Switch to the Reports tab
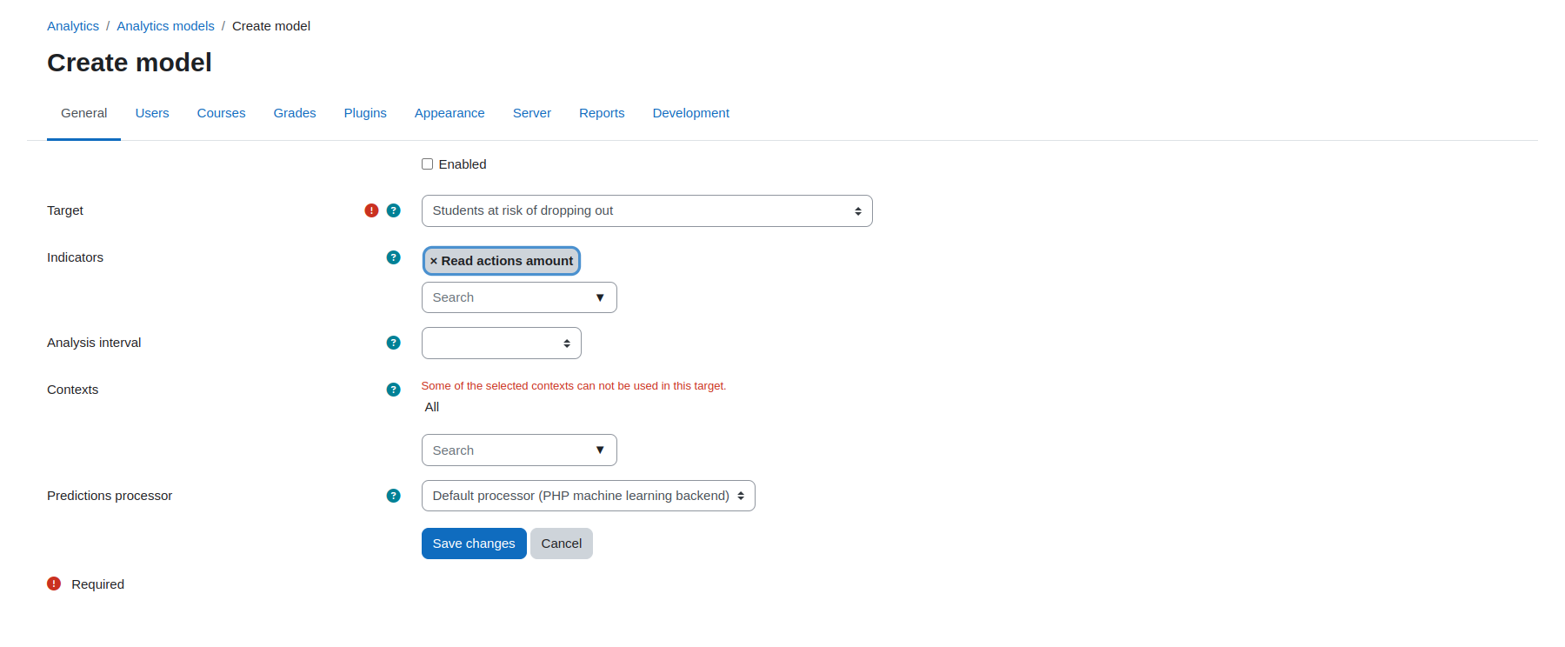Image resolution: width=1565 pixels, height=647 pixels. point(602,113)
